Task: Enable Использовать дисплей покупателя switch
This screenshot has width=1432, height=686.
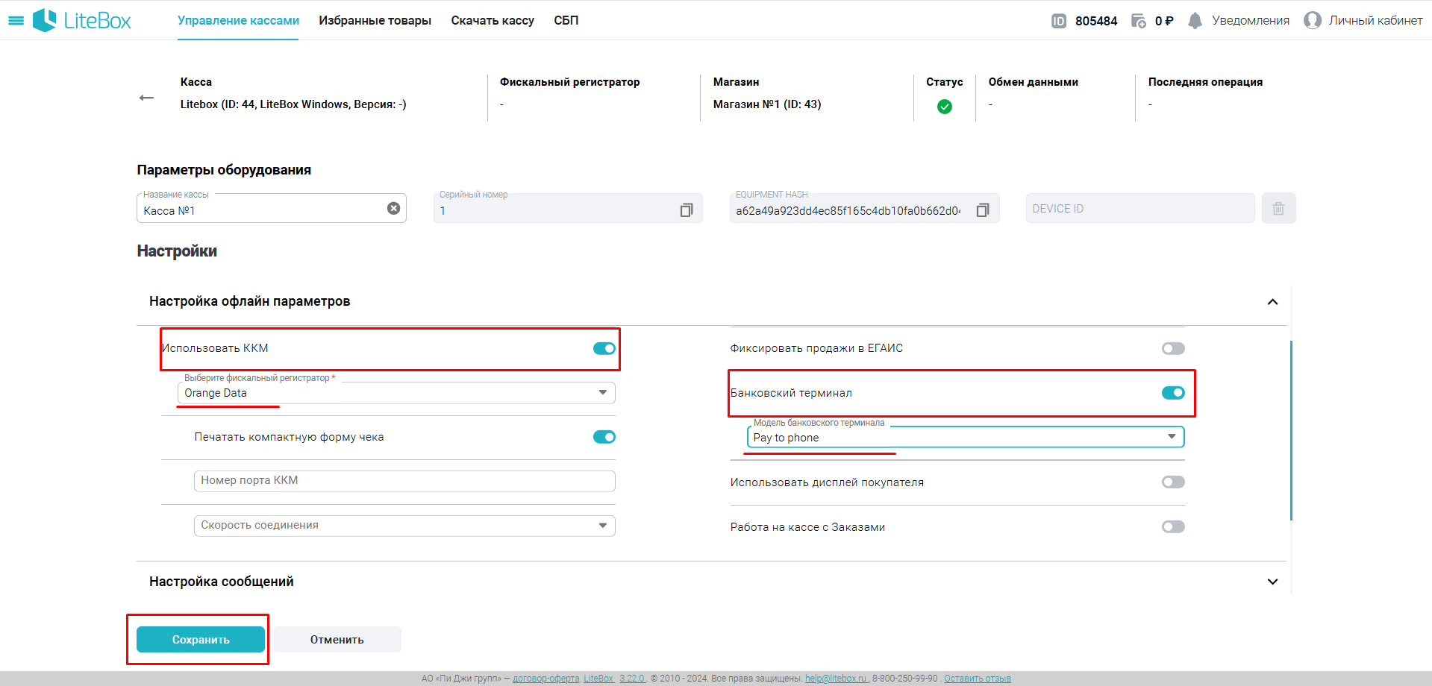Action: tap(1173, 482)
